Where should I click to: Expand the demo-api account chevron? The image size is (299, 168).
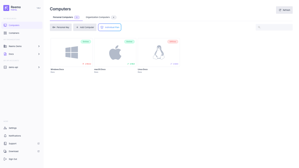tap(39, 67)
